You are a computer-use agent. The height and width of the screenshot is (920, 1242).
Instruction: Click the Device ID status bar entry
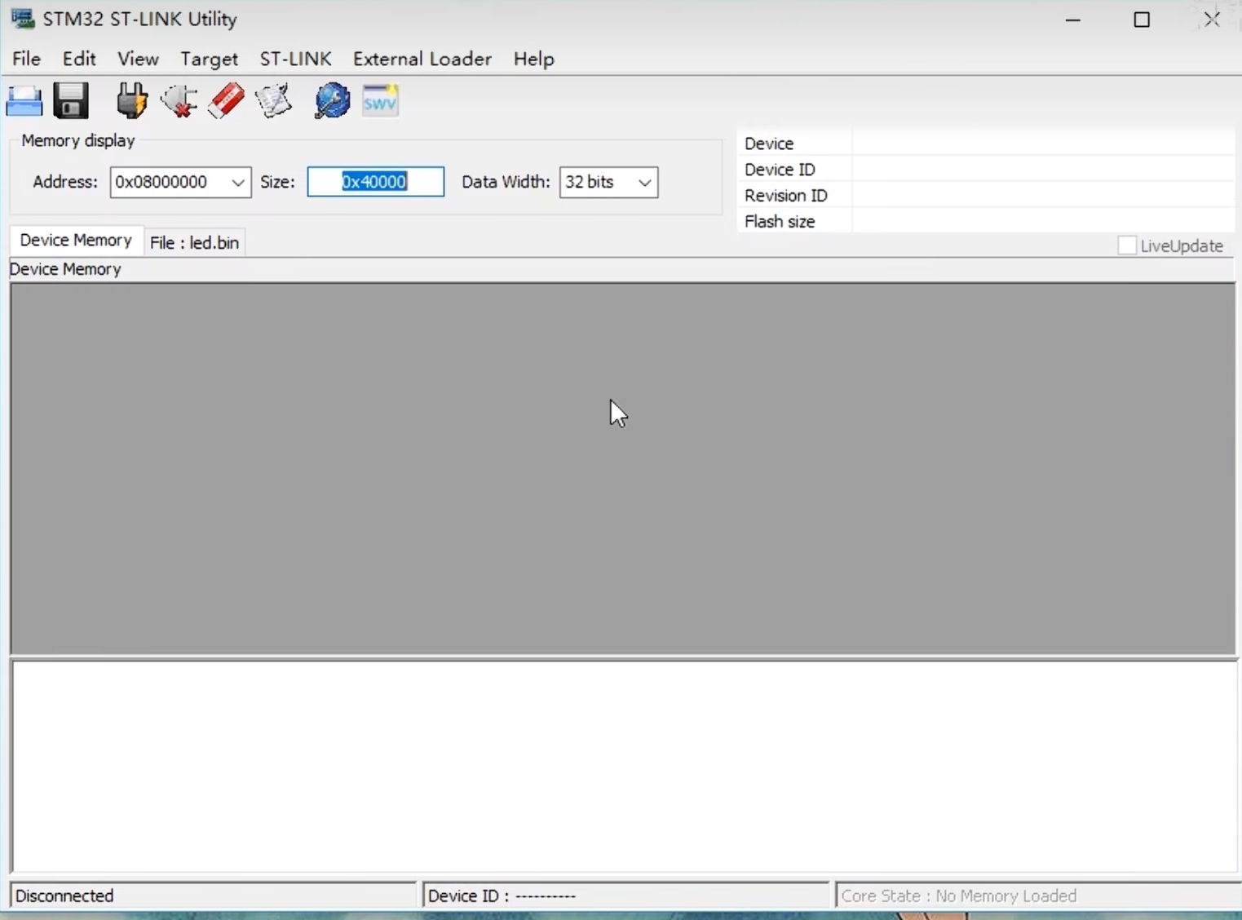(x=625, y=896)
